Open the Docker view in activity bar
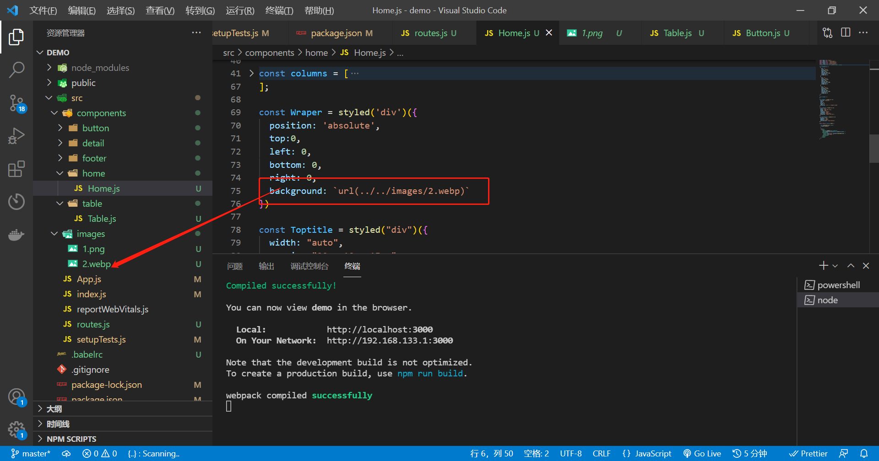The image size is (879, 461). [x=16, y=235]
